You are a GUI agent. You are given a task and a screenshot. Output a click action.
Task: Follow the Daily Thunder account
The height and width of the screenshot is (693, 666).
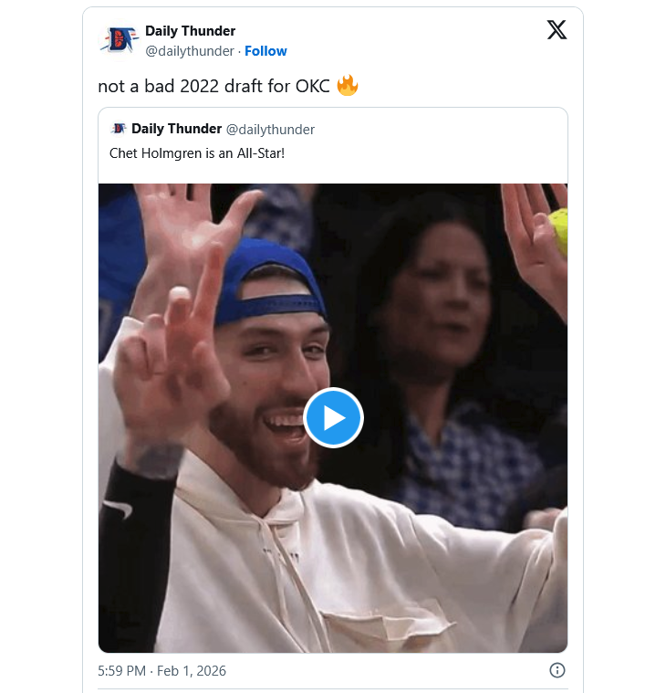265,51
